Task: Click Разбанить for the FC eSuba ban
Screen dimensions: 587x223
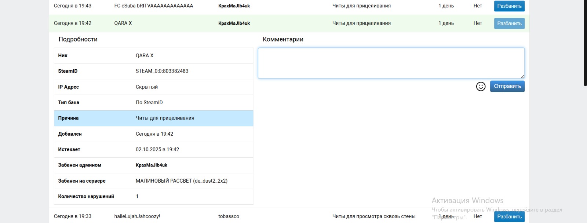Action: (x=509, y=6)
